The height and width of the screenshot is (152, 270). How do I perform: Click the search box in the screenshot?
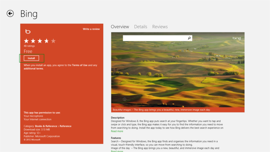point(158,38)
